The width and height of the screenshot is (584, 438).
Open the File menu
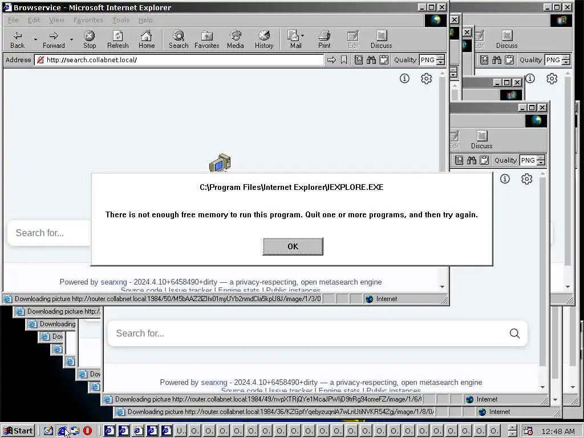(x=13, y=20)
